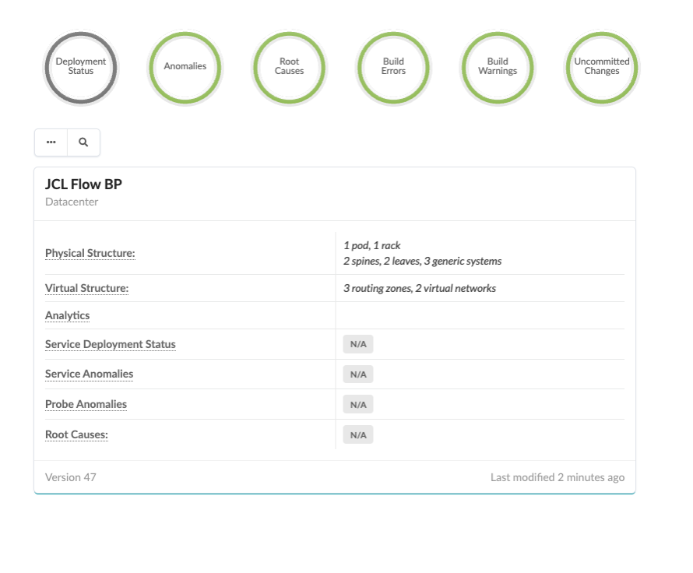Click the 3 routing zones summary text
Viewport: 693px width, 573px height.
click(x=419, y=289)
